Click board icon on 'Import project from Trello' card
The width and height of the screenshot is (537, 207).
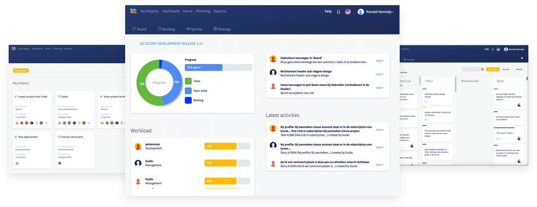click(x=16, y=97)
